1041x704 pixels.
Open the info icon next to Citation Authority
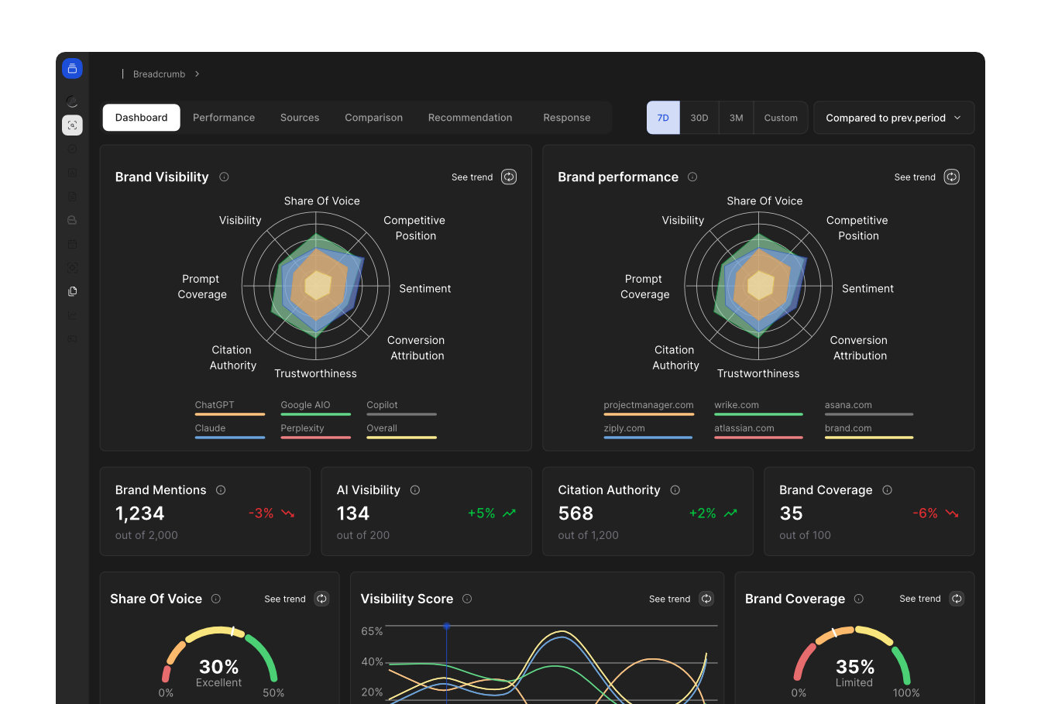point(675,489)
